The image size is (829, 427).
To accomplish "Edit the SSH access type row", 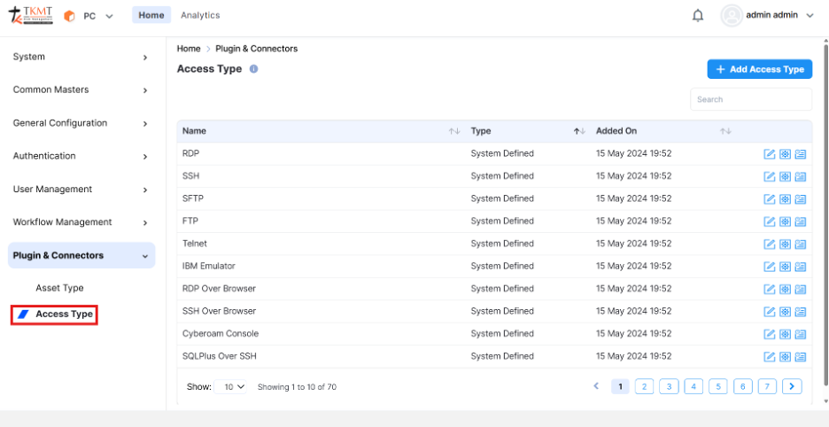I will (x=770, y=176).
